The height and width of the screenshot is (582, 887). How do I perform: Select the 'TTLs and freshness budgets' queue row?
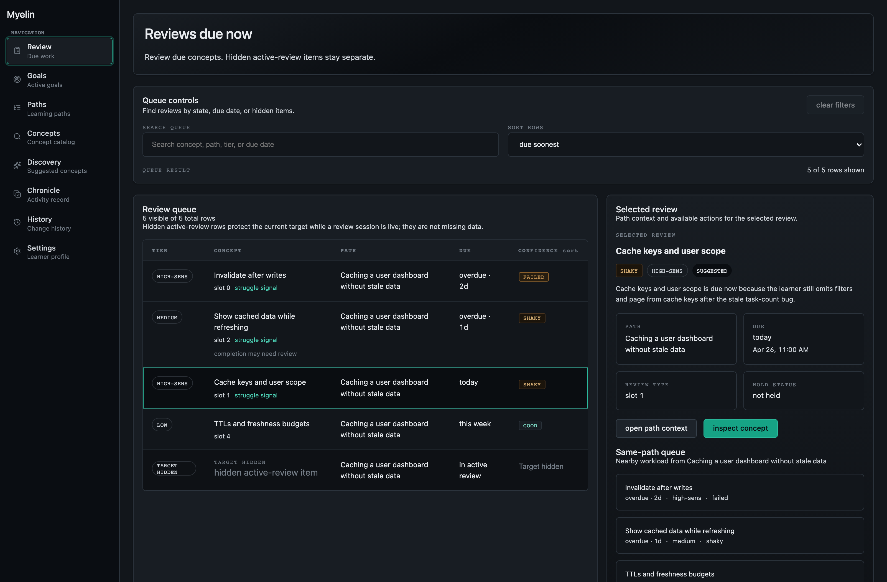click(x=365, y=429)
